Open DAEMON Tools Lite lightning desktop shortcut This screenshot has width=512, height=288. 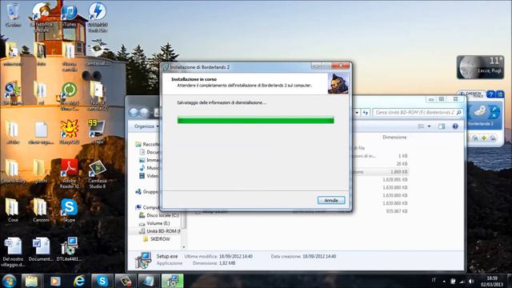click(x=98, y=17)
